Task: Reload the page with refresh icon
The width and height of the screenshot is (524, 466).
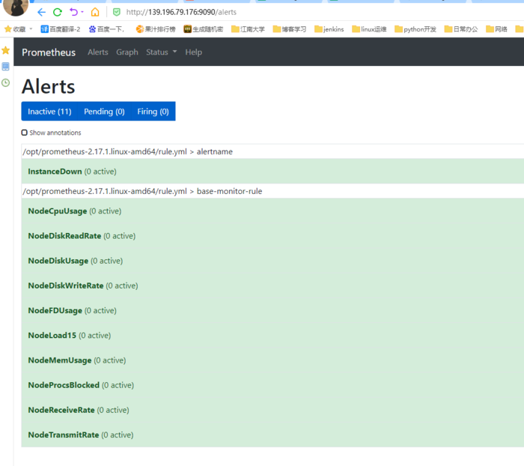Action: 58,12
